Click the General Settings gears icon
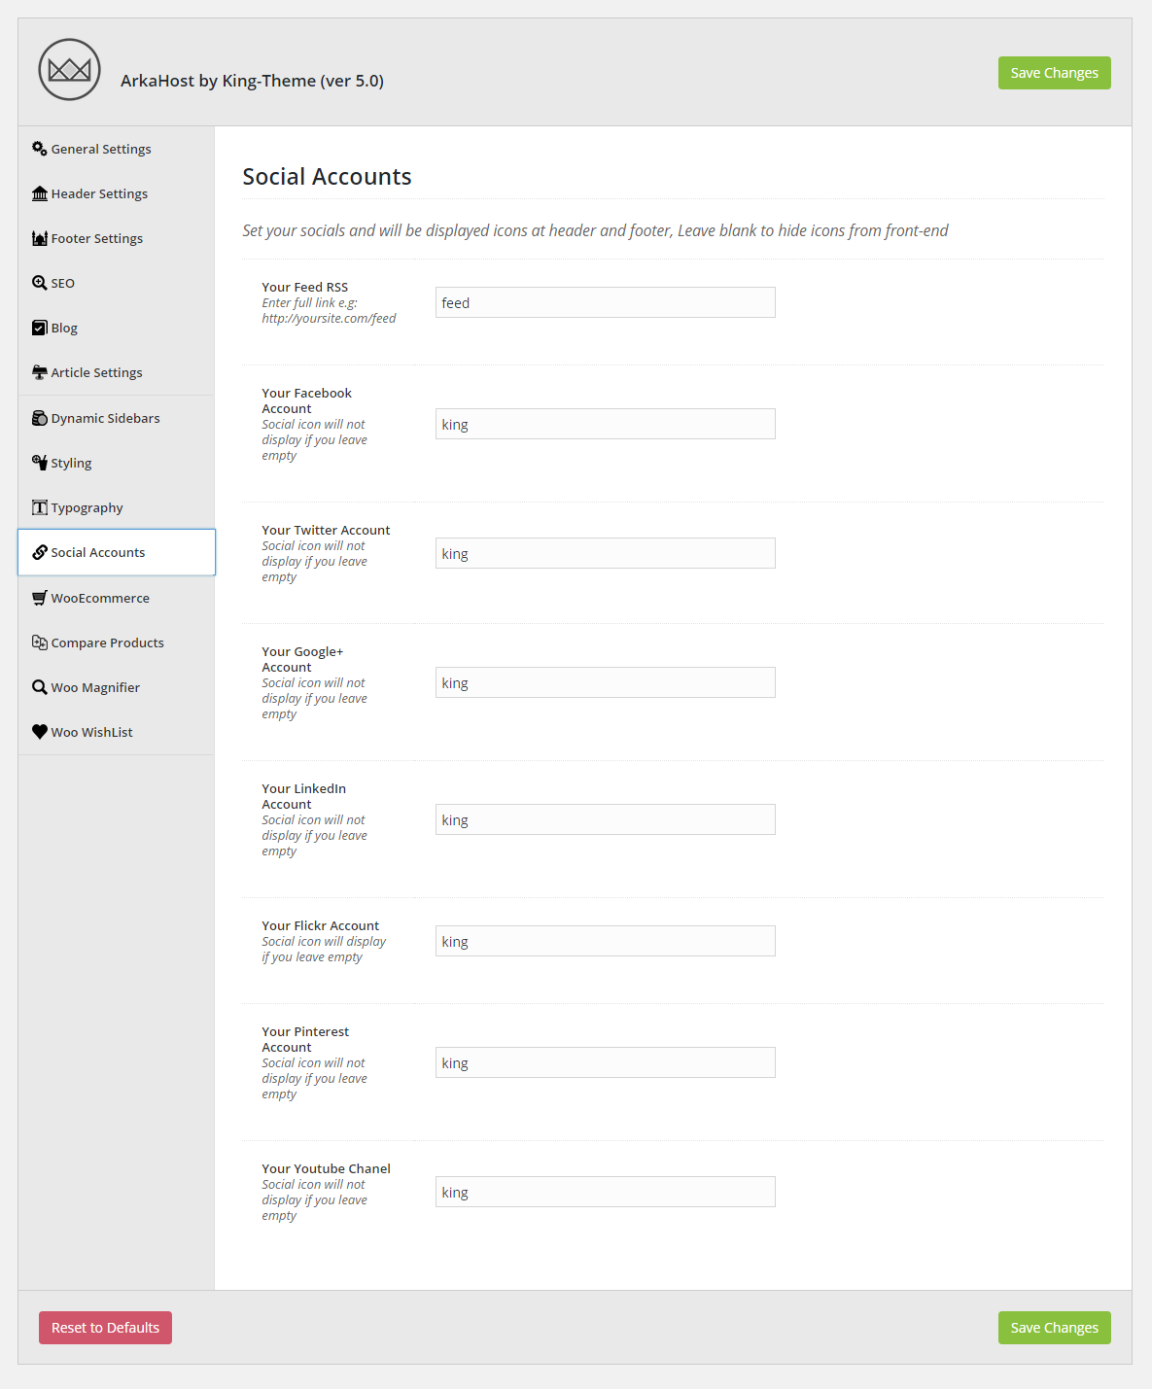This screenshot has height=1389, width=1152. pos(40,149)
